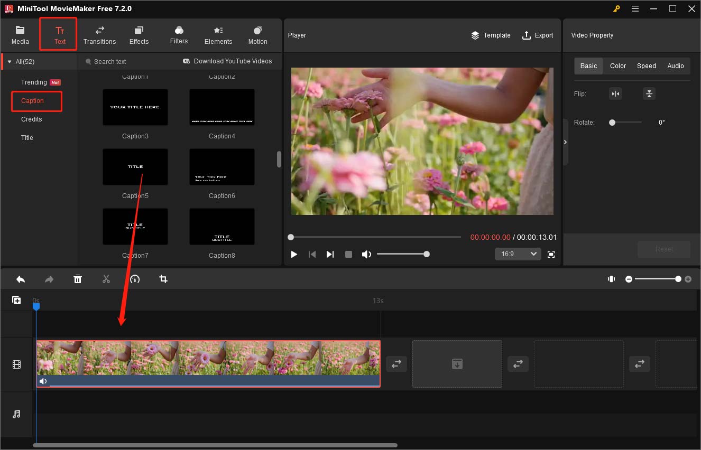Add a new track

click(16, 300)
